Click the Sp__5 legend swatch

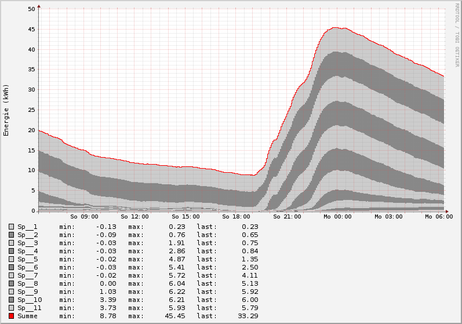pyautogui.click(x=11, y=259)
